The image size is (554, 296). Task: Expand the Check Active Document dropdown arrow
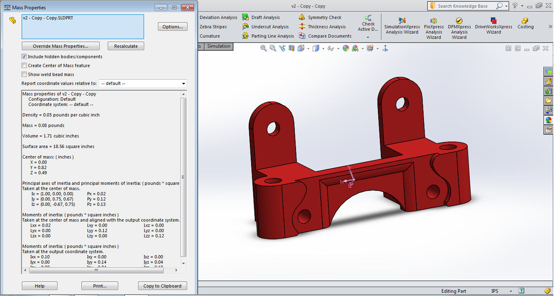pos(368,37)
